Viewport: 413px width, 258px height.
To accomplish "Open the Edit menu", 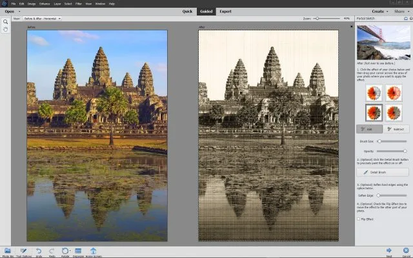I will (21, 4).
